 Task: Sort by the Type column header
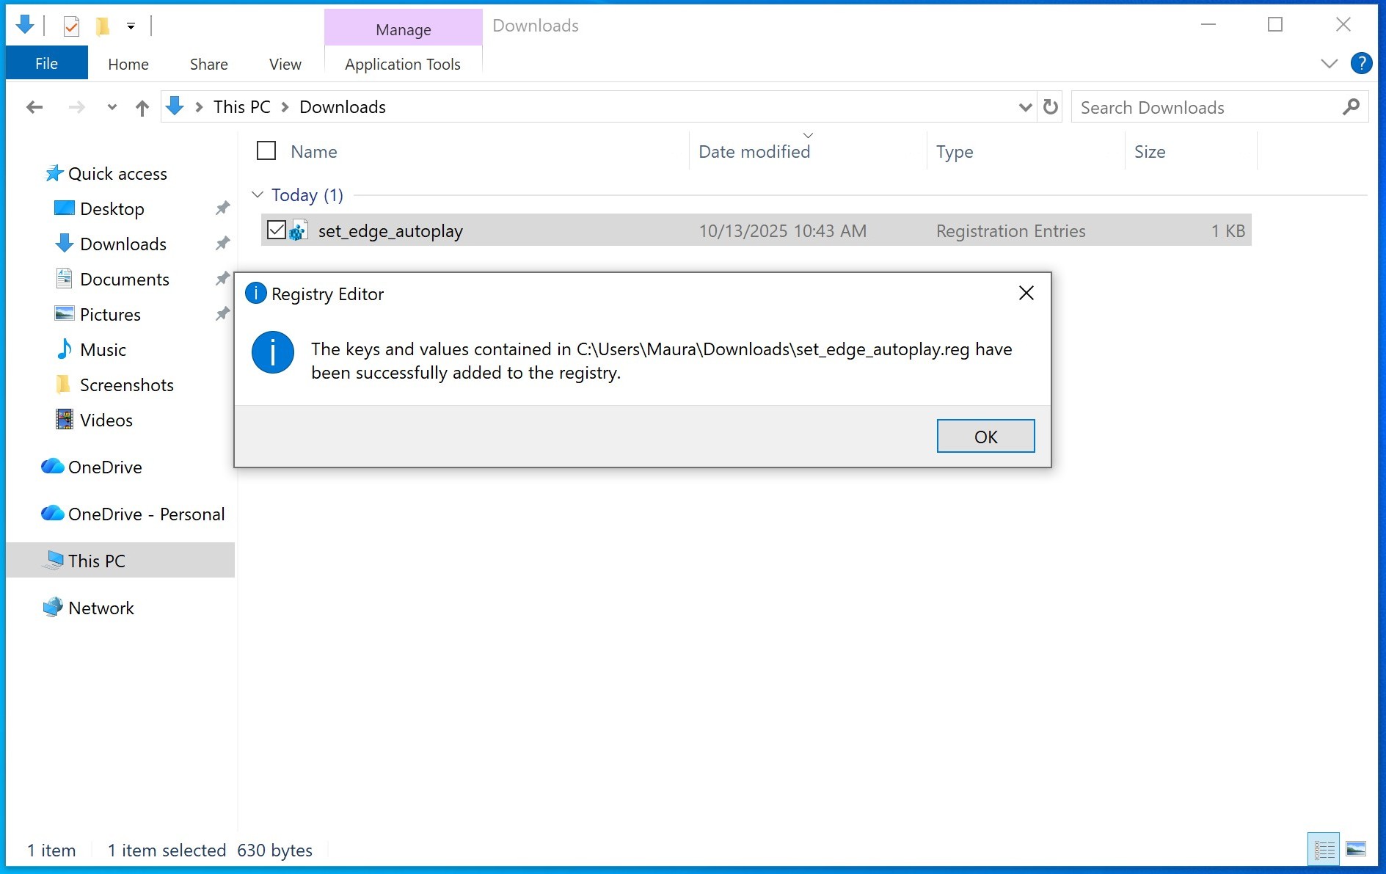pos(955,152)
